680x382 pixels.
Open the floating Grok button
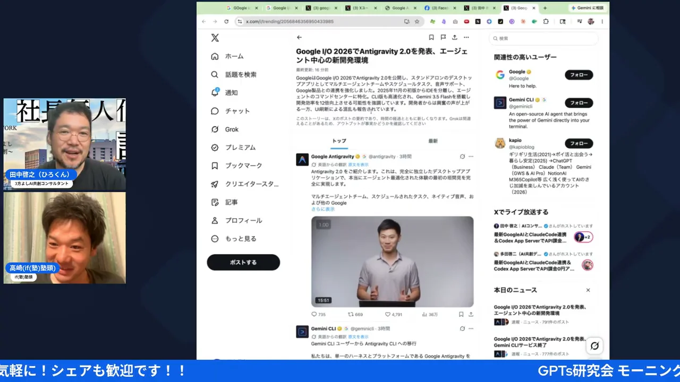click(594, 346)
